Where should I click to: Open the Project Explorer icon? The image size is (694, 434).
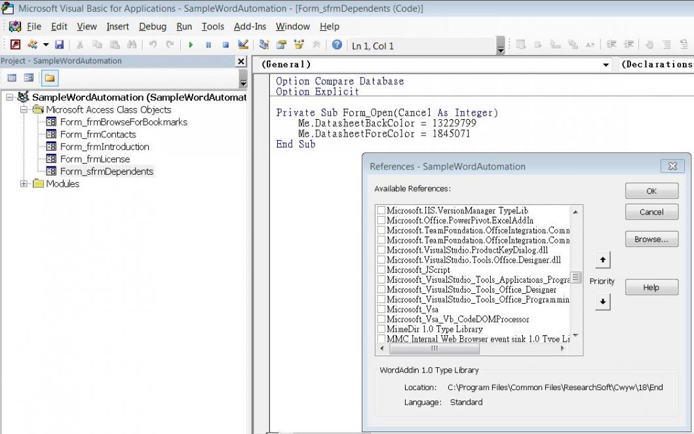click(264, 45)
